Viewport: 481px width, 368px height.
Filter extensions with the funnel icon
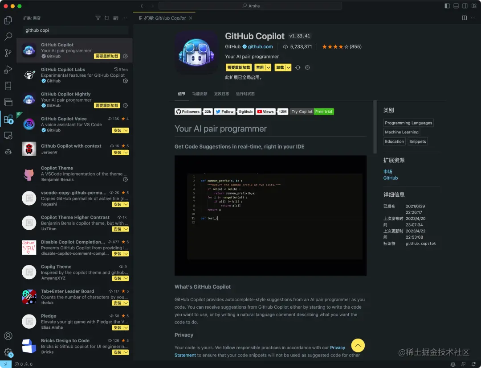coord(98,18)
